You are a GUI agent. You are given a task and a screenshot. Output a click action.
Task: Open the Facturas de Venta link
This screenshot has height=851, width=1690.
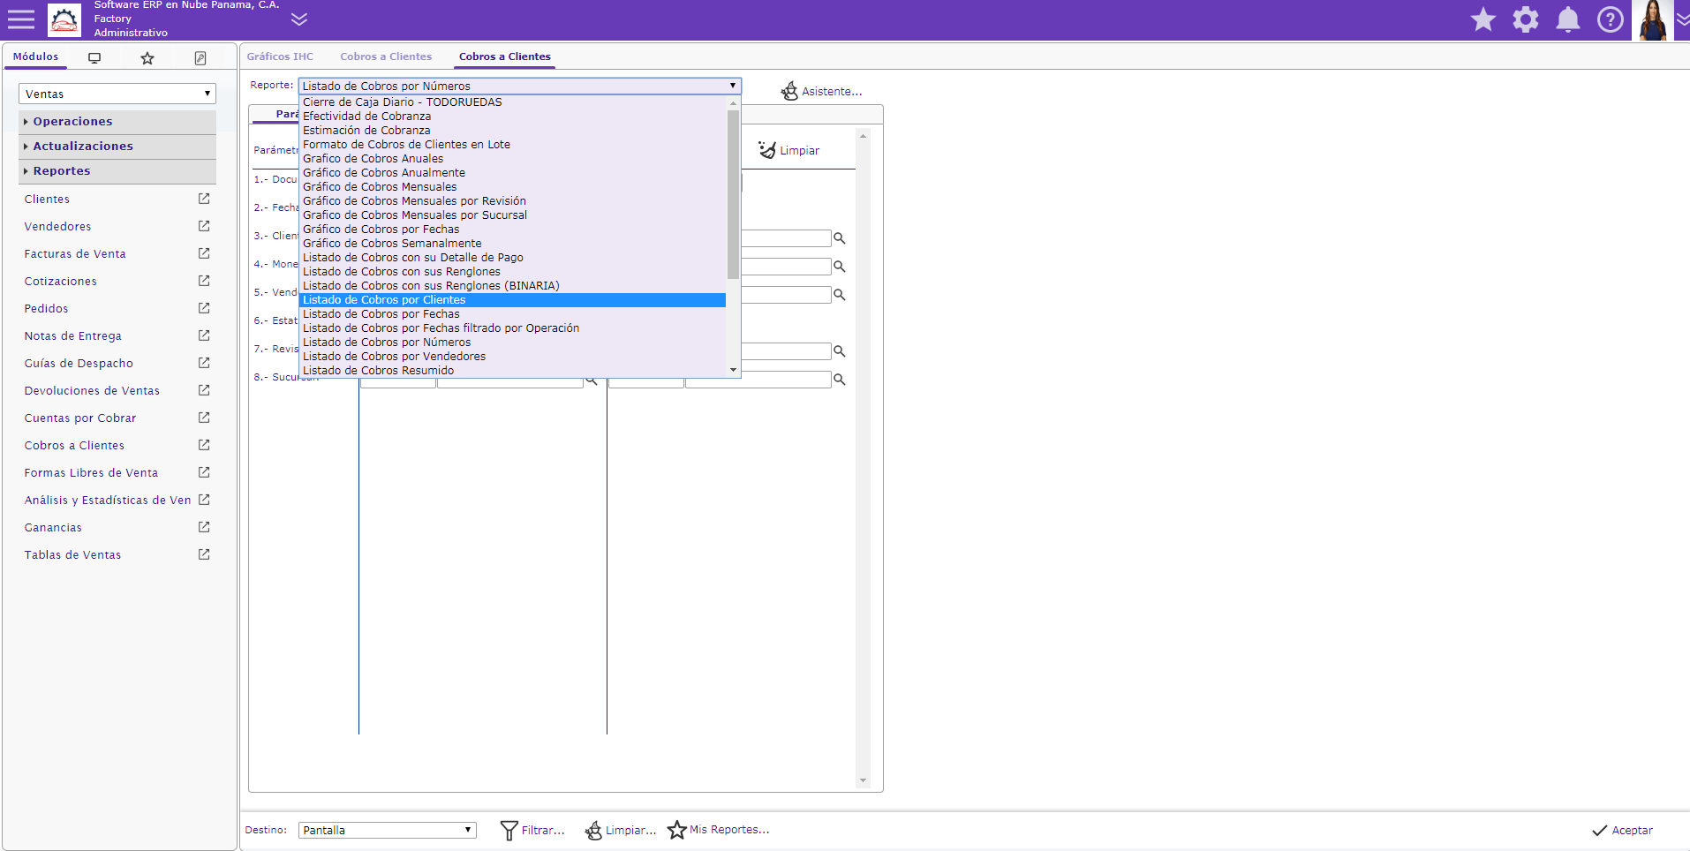click(x=75, y=254)
